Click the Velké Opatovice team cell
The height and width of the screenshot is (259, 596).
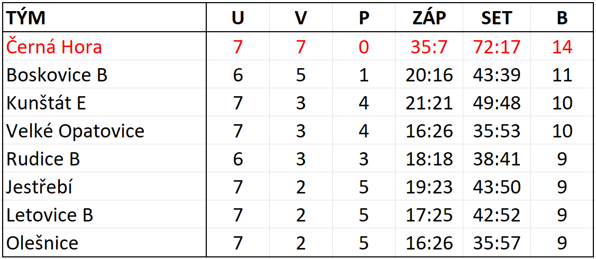tap(75, 131)
